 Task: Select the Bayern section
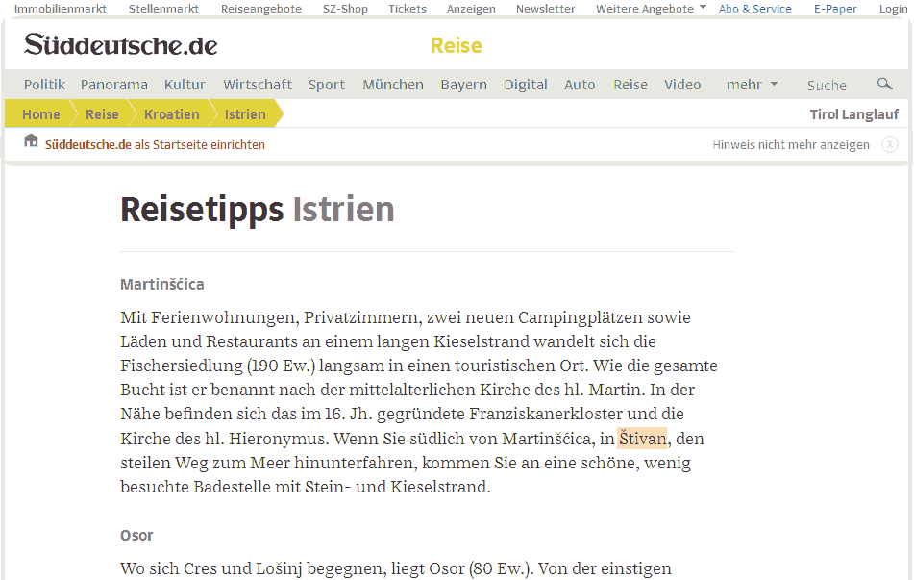click(464, 85)
